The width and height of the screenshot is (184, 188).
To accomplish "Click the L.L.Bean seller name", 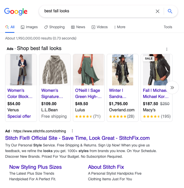I will coord(50,110).
